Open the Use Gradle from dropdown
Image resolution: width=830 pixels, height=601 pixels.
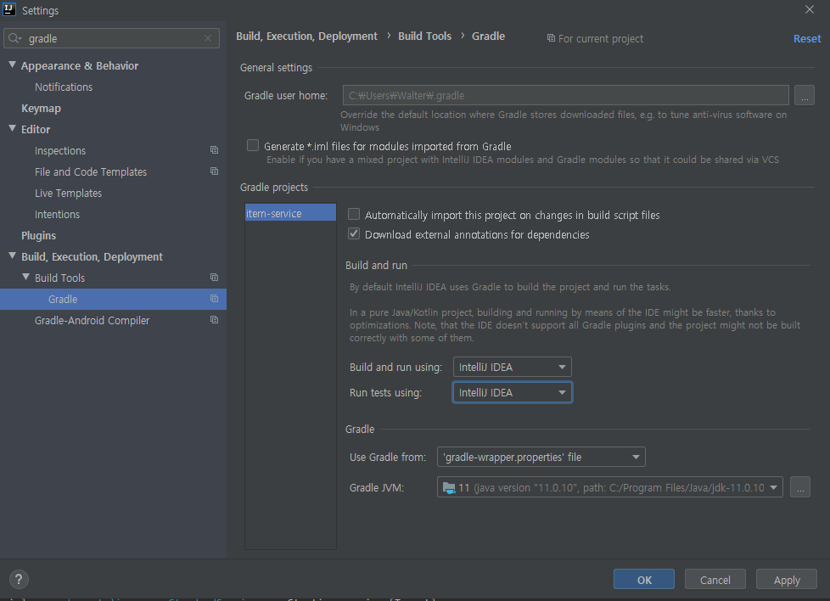541,457
